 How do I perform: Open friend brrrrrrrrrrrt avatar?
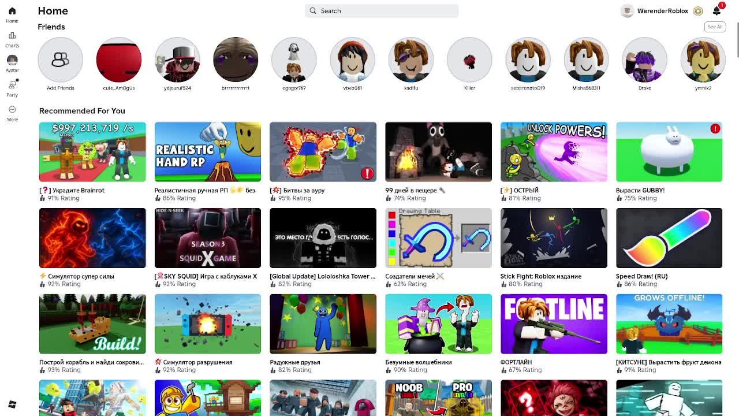point(236,60)
